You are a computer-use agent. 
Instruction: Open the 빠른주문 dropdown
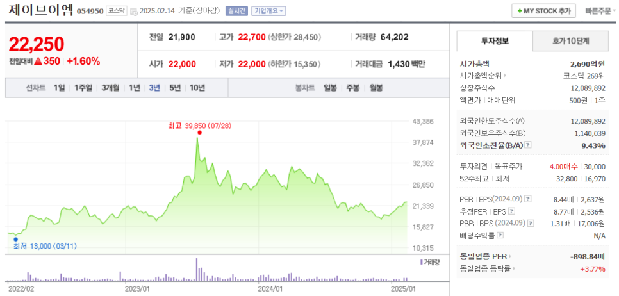click(x=600, y=11)
